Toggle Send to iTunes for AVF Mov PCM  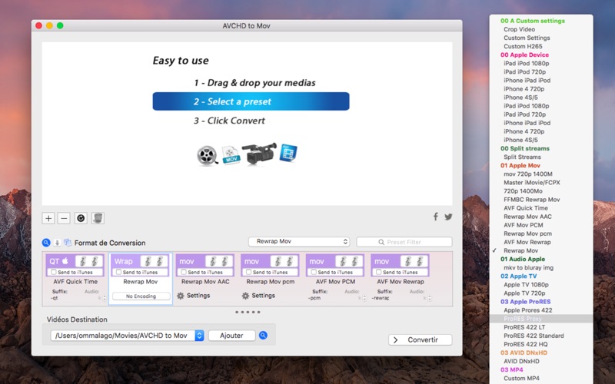tap(314, 272)
